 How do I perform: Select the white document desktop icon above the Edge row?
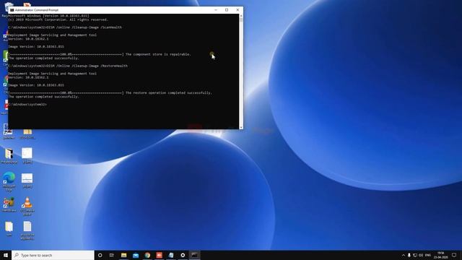[x=27, y=156]
